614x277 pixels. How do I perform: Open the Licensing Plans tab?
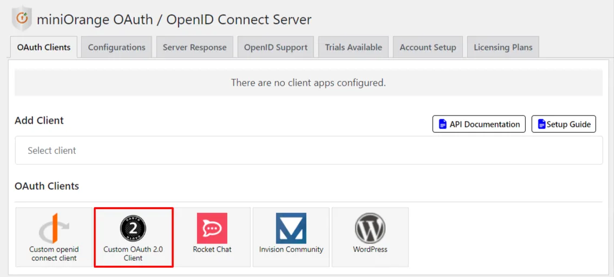click(503, 47)
